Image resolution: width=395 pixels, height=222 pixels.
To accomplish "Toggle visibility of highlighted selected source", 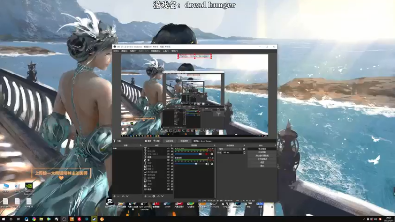I will pos(168,157).
